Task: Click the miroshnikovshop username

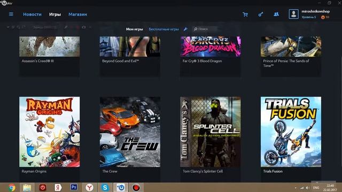Action: (x=315, y=11)
